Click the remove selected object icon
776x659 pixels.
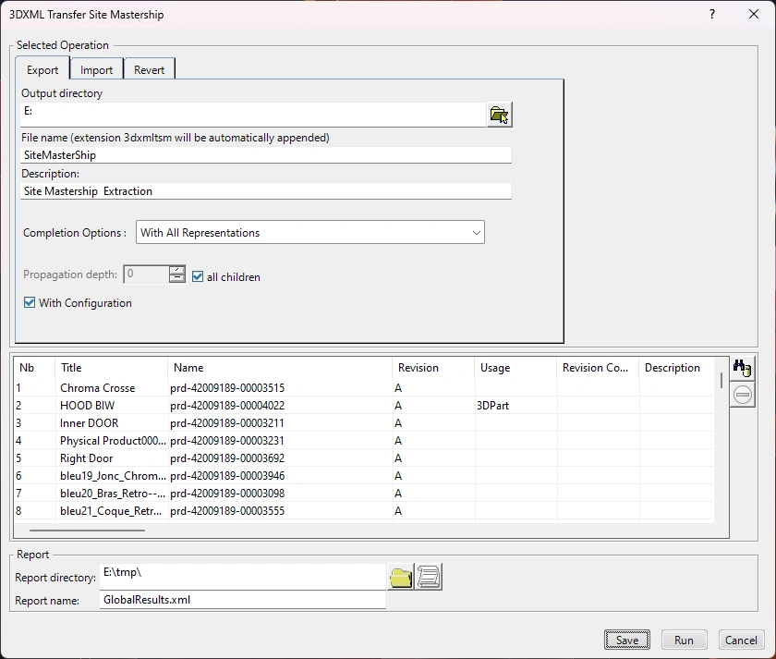[x=743, y=395]
